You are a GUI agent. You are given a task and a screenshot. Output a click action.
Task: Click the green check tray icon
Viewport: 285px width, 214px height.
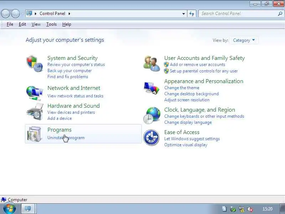pos(233,209)
